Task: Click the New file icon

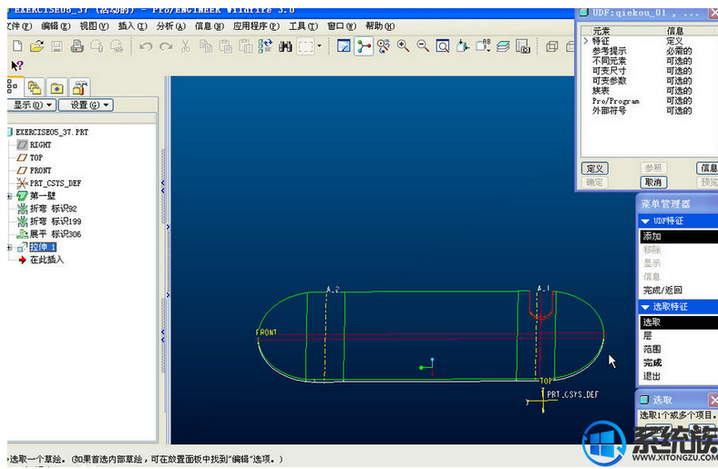Action: [17, 46]
